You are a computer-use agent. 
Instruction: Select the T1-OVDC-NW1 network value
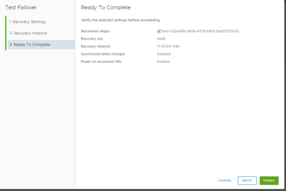168,46
